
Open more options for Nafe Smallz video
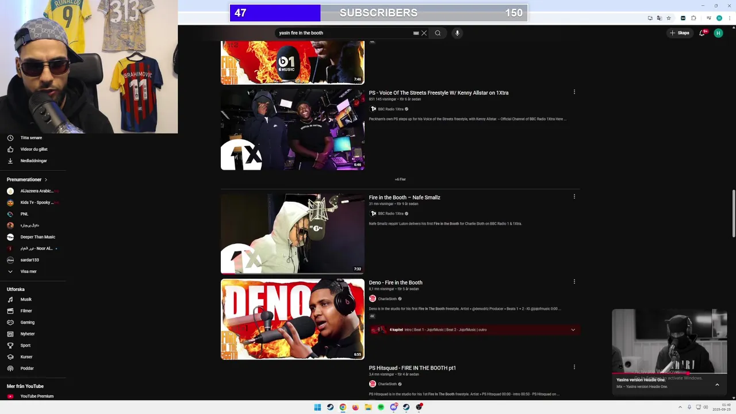coord(574,197)
